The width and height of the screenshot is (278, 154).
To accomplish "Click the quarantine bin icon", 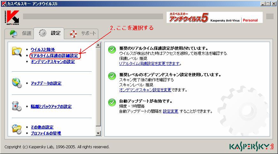I will (x=17, y=106).
